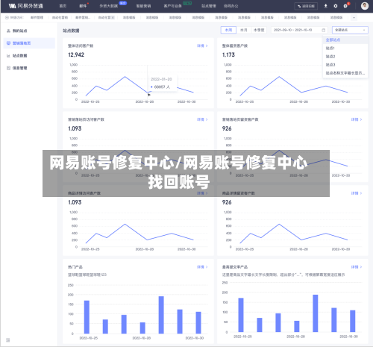The height and width of the screenshot is (347, 373).
Task: Select 我的站点 in the sidebar
Action: [19, 31]
